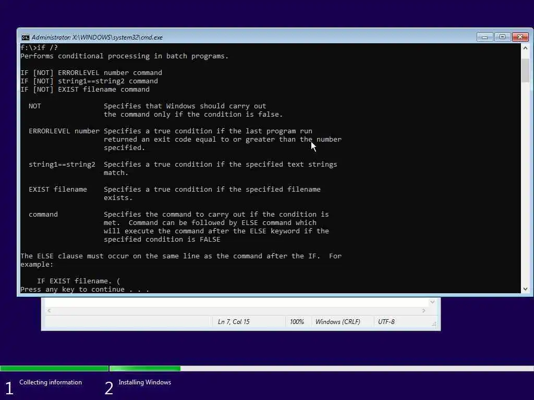Click Notepad's vertical scroll down arrow
Viewport: 534px width, 400px height.
point(432,302)
